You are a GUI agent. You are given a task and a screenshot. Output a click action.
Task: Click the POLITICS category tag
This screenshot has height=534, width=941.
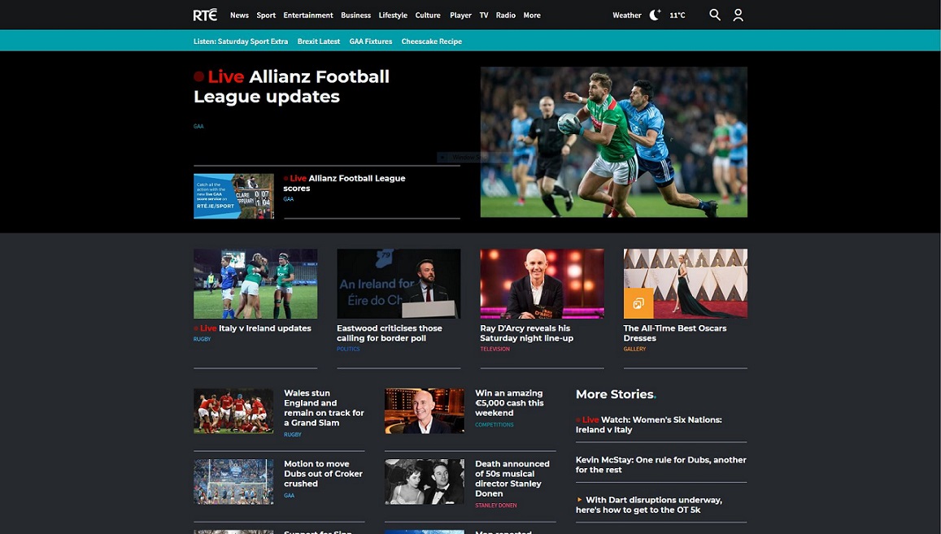(348, 349)
